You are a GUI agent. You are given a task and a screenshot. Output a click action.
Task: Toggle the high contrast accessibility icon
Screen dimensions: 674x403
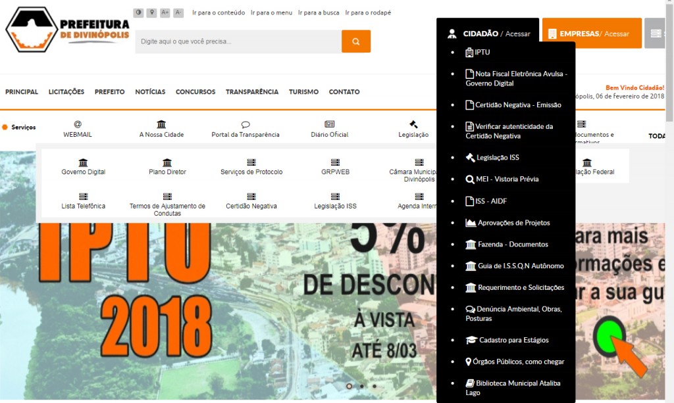pyautogui.click(x=138, y=12)
